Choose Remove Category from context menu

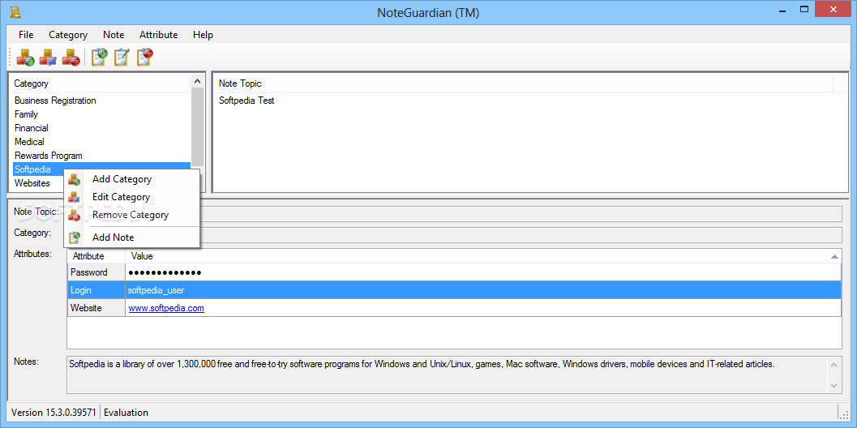(131, 216)
